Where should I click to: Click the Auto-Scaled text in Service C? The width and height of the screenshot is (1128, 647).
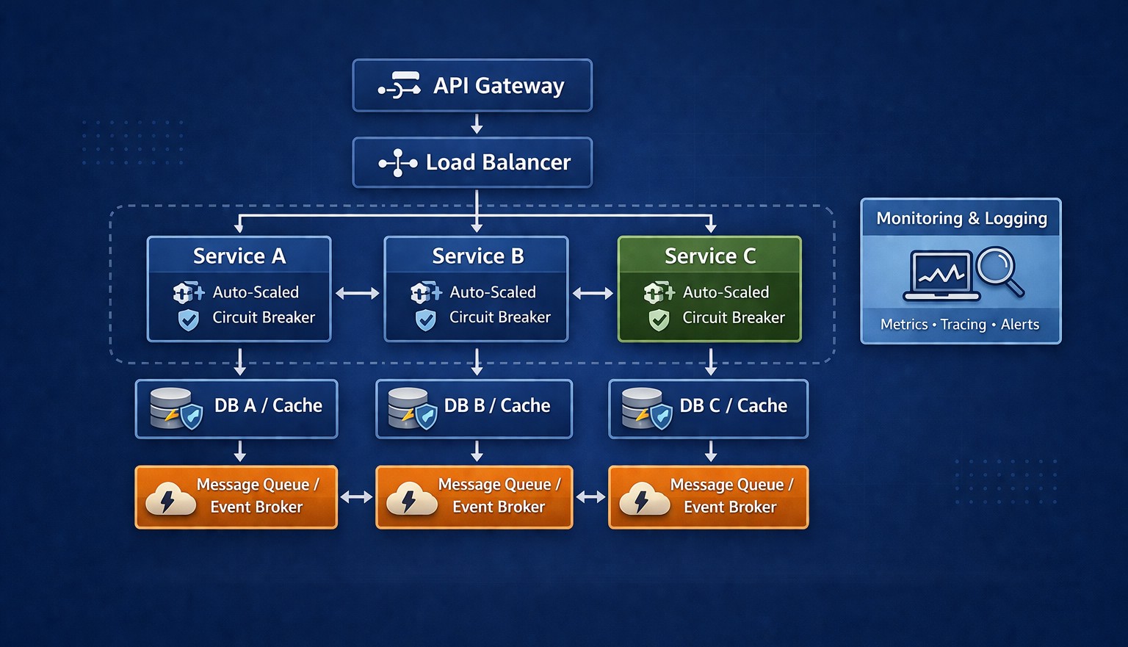(x=726, y=292)
